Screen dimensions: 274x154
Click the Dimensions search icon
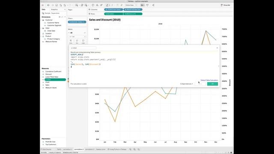click(x=62, y=17)
